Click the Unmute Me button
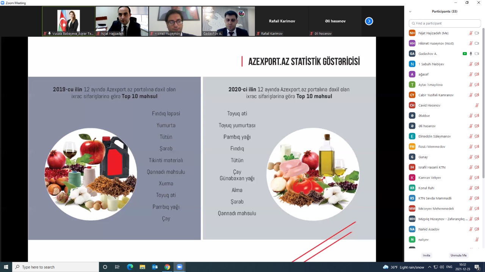The width and height of the screenshot is (485, 272). pos(458,255)
